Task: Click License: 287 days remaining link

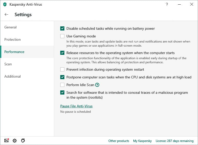Action: (x=174, y=141)
